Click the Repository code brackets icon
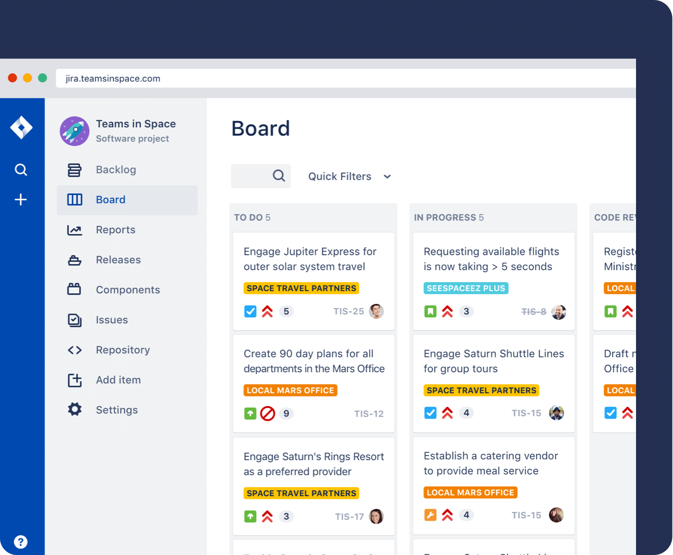 tap(74, 350)
